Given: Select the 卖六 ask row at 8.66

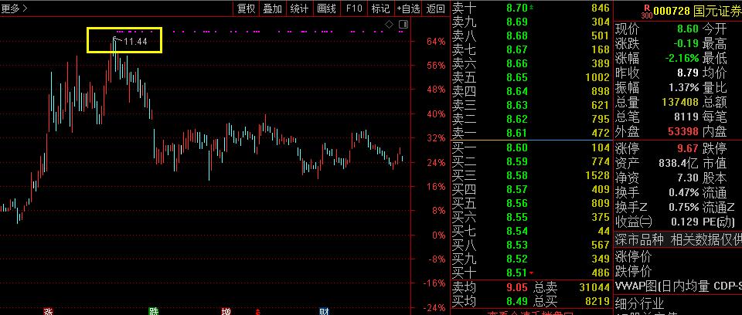Looking at the screenshot, I should 531,63.
